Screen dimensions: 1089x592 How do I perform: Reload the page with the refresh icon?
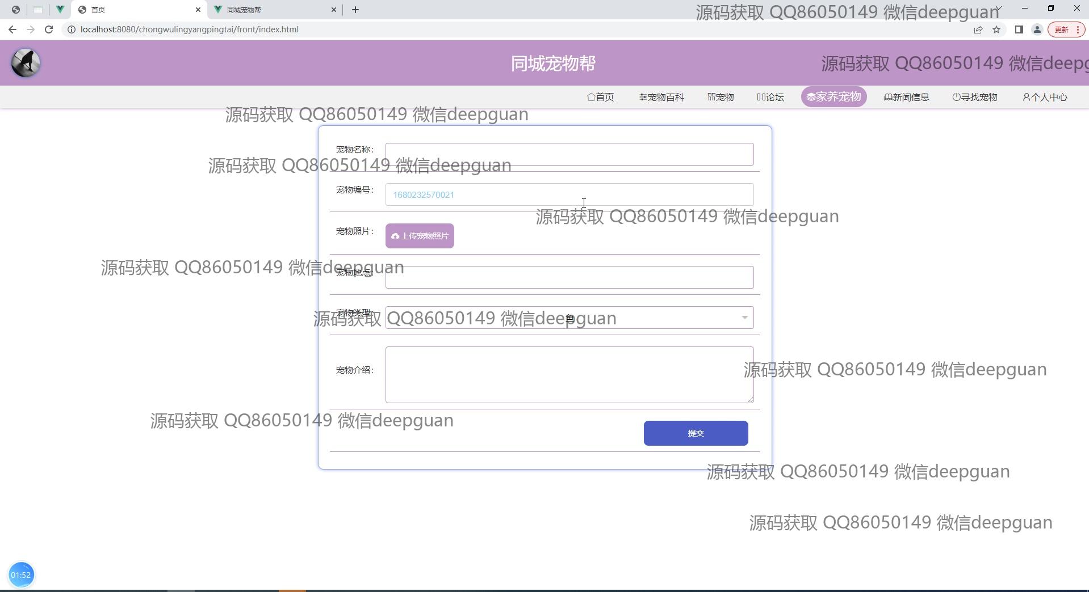pyautogui.click(x=49, y=29)
